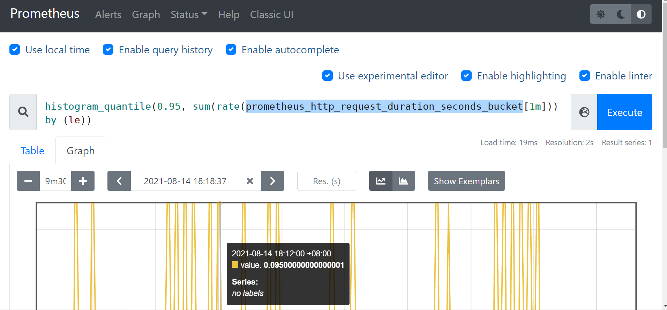Click the Enable linter label
Viewport: 667px width, 310px height.
[624, 76]
